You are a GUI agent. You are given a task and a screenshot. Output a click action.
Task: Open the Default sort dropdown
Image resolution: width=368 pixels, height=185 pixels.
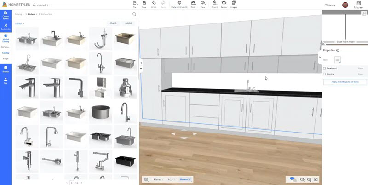(20, 23)
